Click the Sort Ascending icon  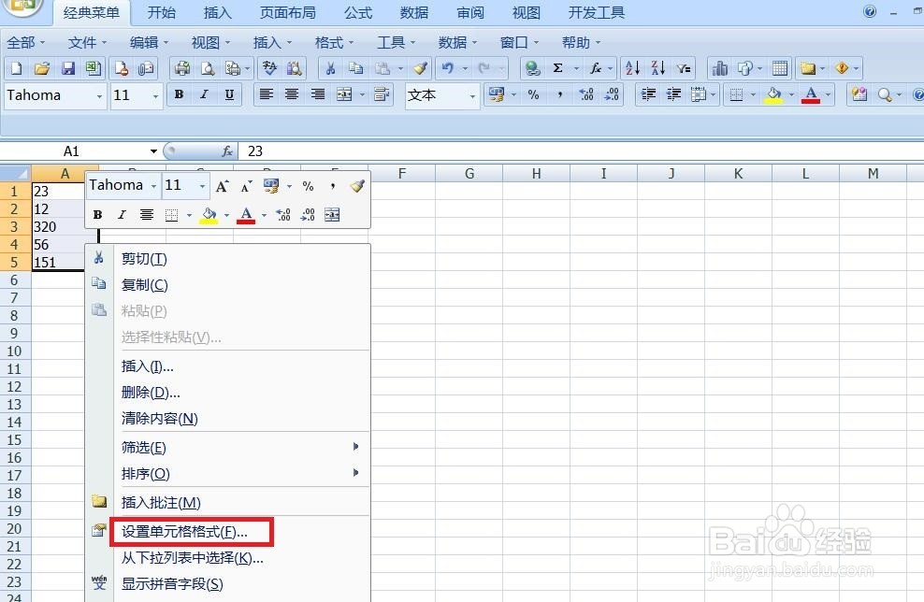(630, 67)
